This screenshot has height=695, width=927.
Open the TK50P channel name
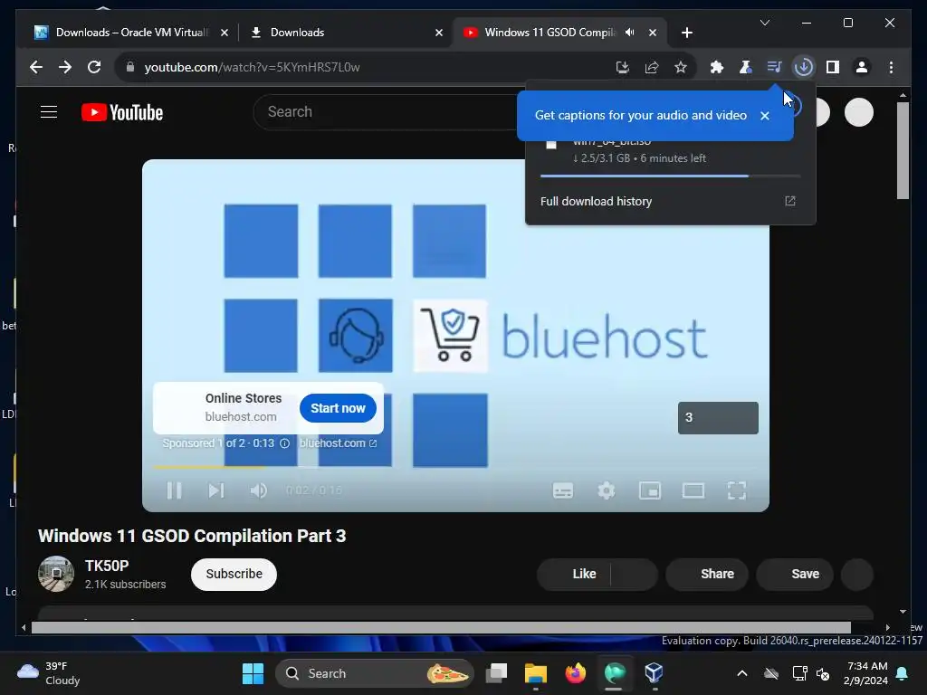[107, 566]
